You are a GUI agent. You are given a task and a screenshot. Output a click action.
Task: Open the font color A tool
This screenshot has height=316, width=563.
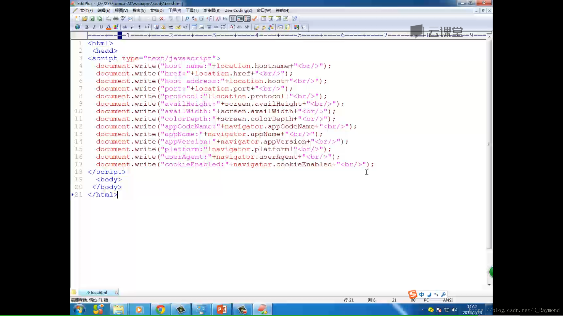pyautogui.click(x=108, y=27)
